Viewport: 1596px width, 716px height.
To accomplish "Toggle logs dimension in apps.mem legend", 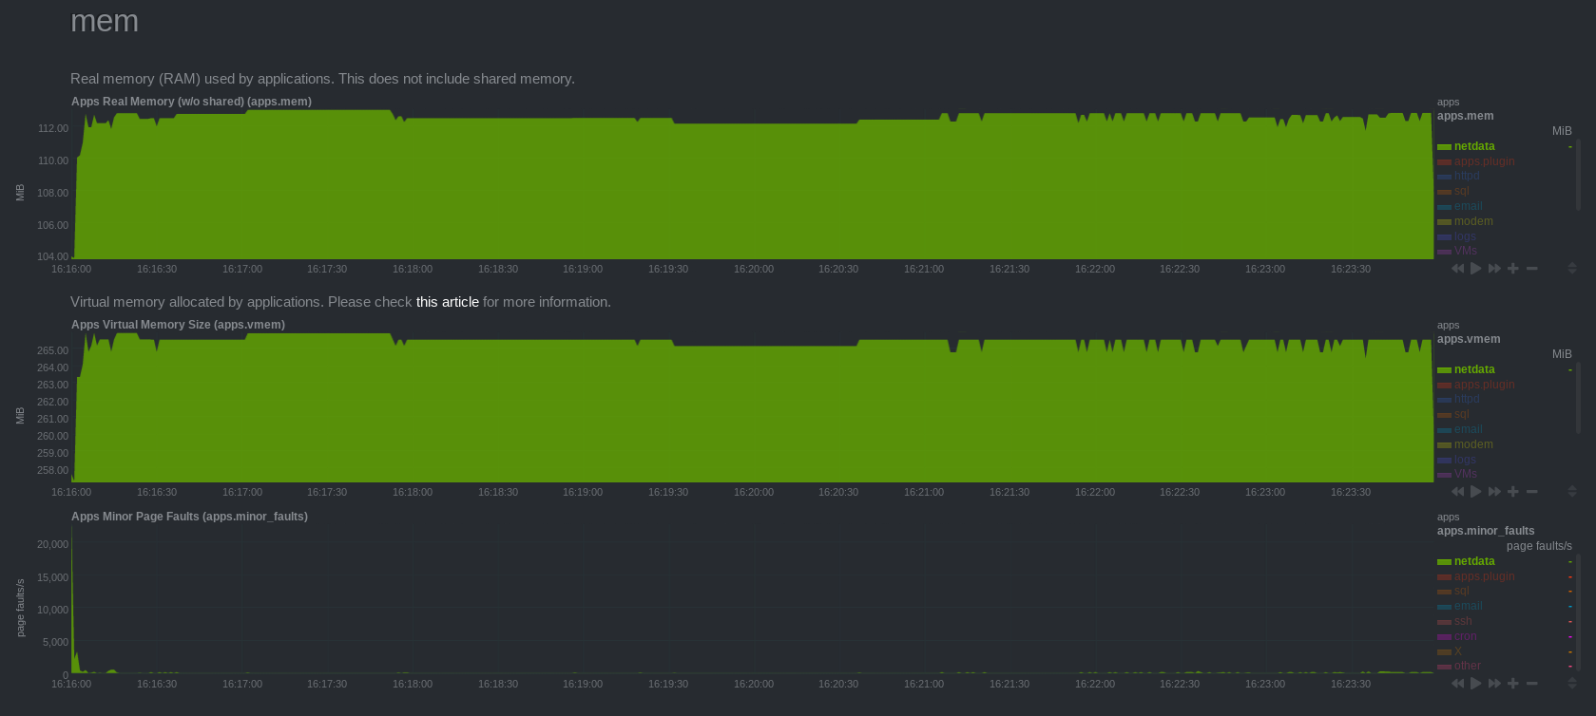I will click(1465, 236).
